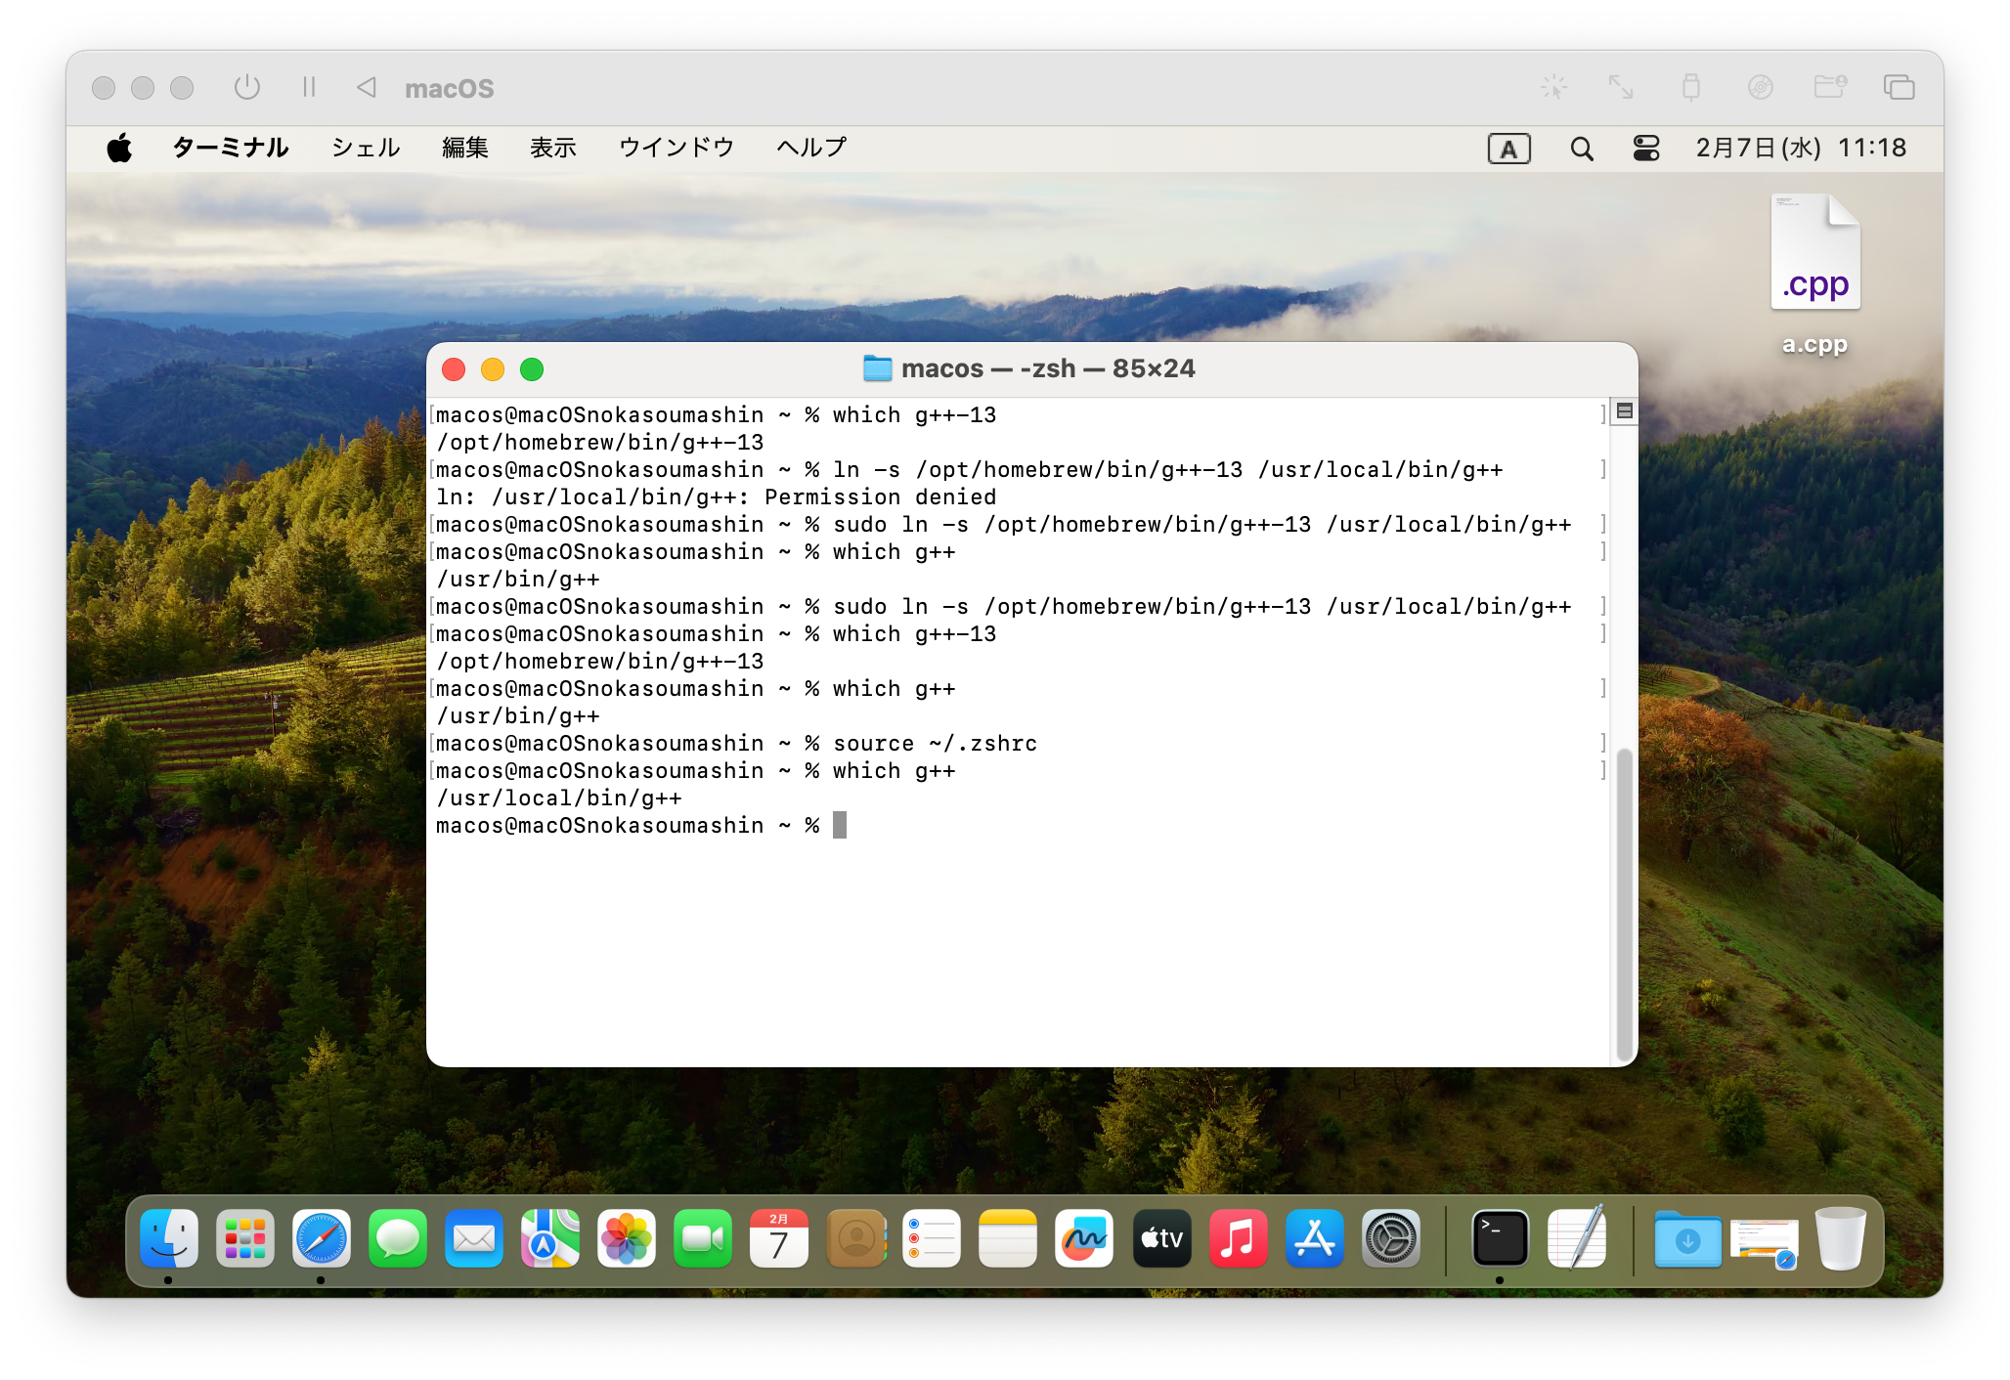The width and height of the screenshot is (2010, 1380).
Task: Open Spotlight search magnifier
Action: (x=1581, y=149)
